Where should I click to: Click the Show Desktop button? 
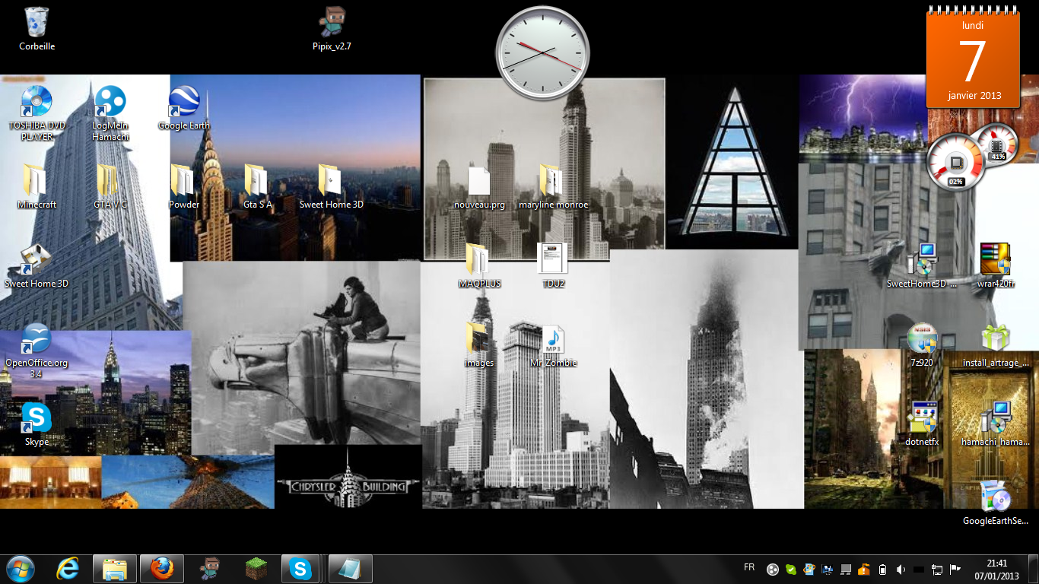pos(1034,569)
